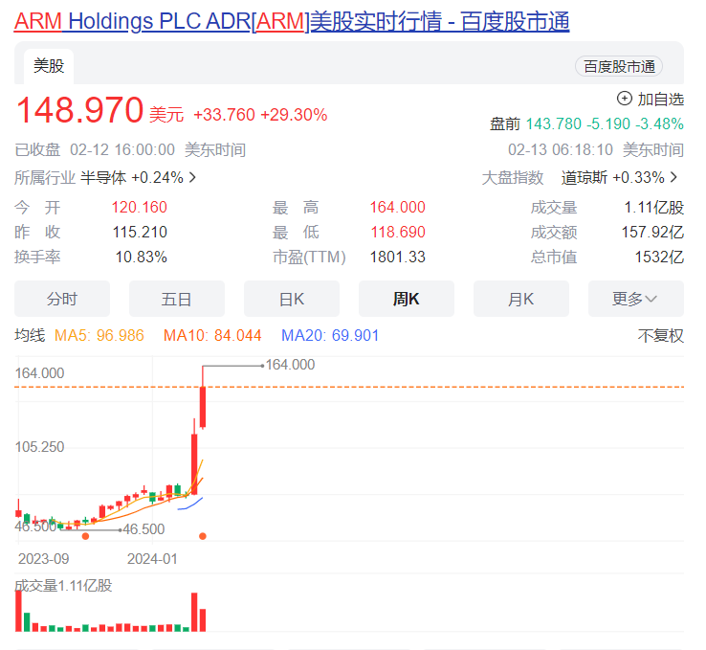Image resolution: width=706 pixels, height=650 pixels.
Task: Click 市盈(TTM) value 1801.33
Action: (398, 257)
